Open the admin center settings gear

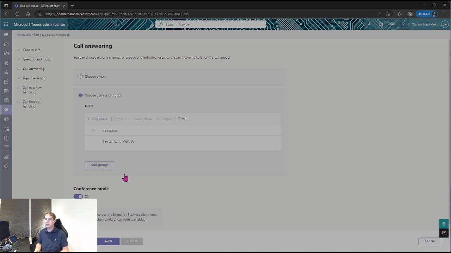[x=392, y=24]
